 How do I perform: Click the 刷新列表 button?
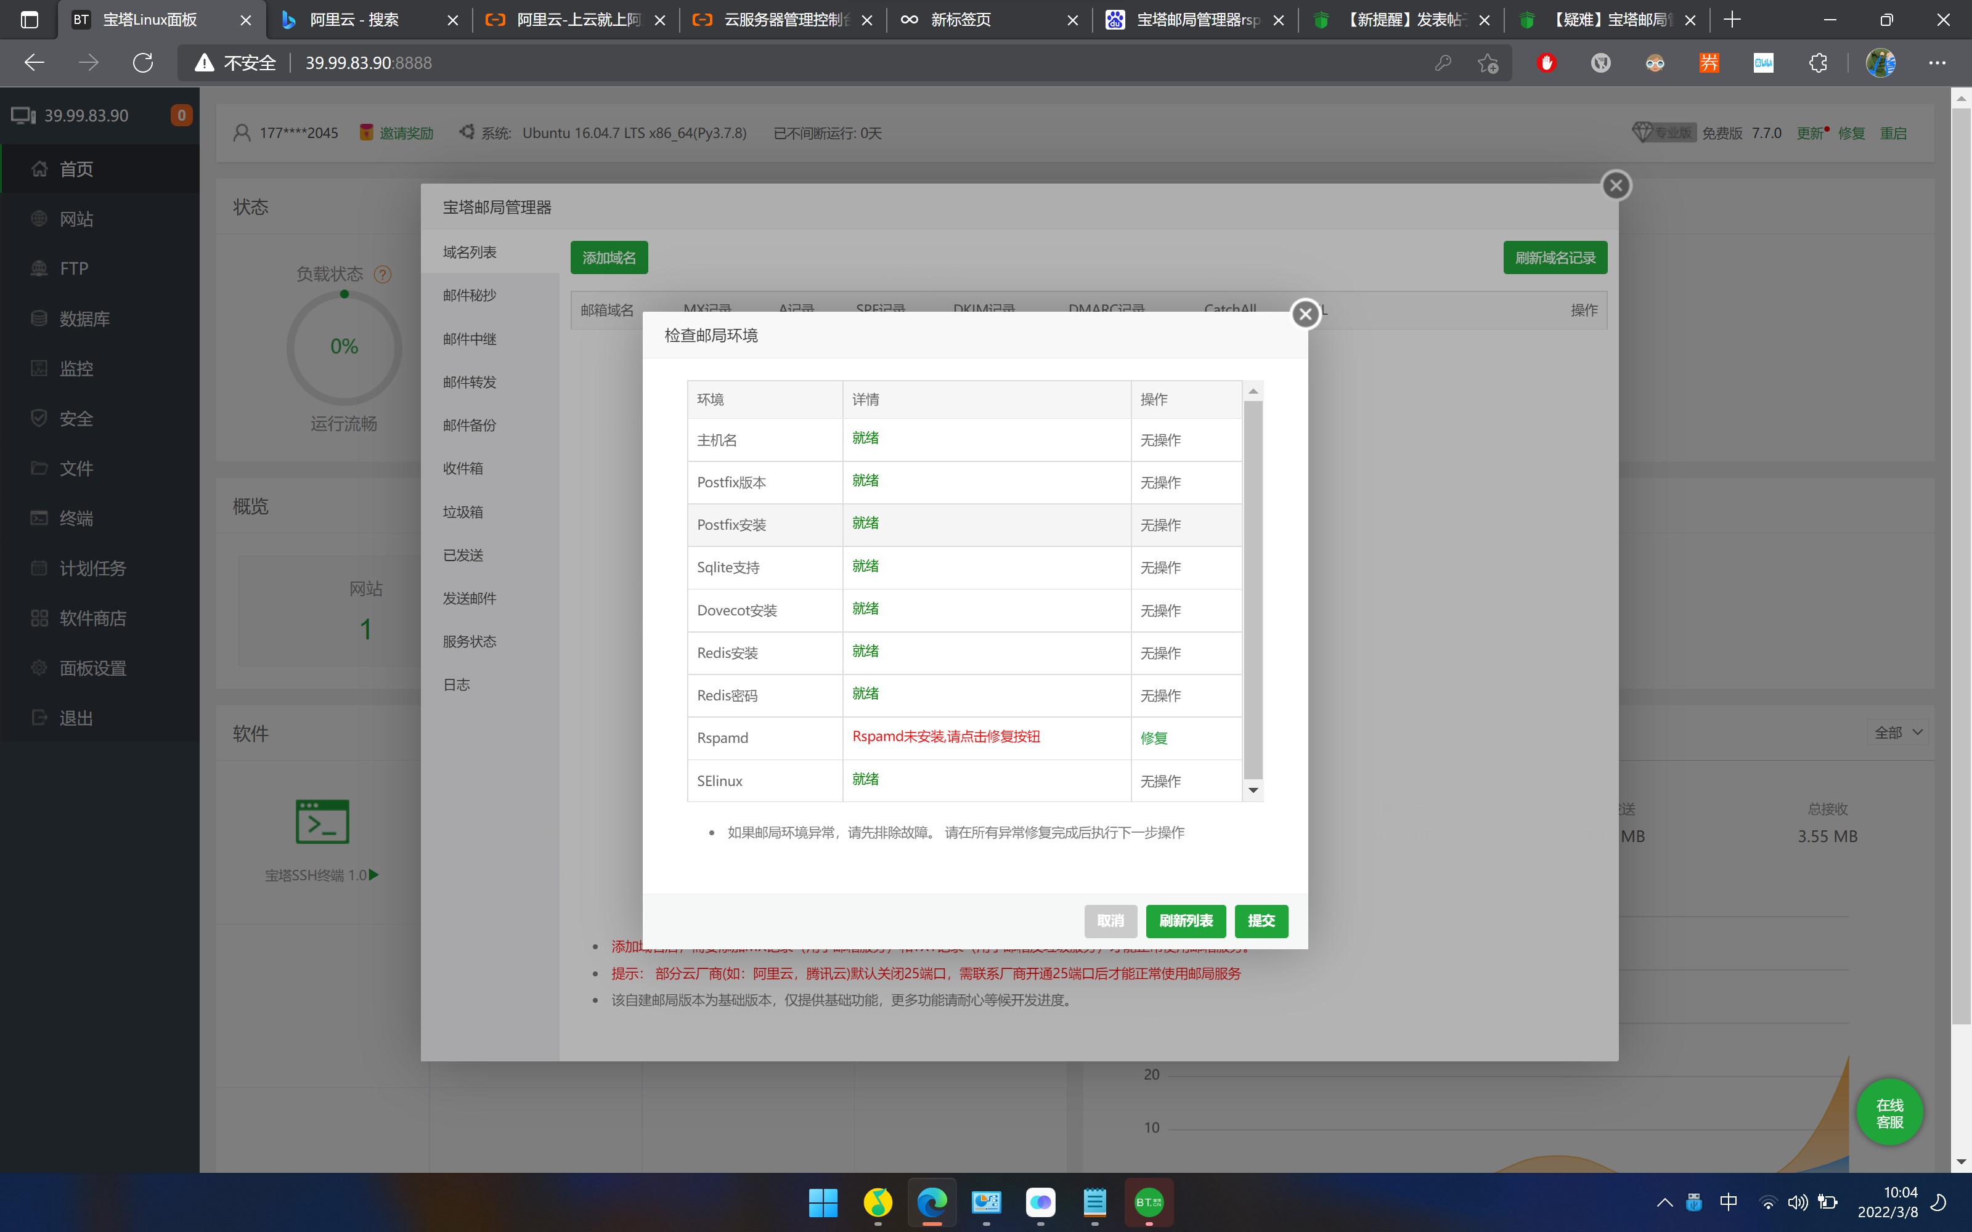pyautogui.click(x=1186, y=921)
